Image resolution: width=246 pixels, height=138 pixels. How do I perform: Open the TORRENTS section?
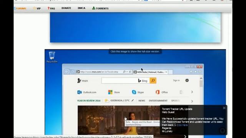pyautogui.click(x=100, y=8)
